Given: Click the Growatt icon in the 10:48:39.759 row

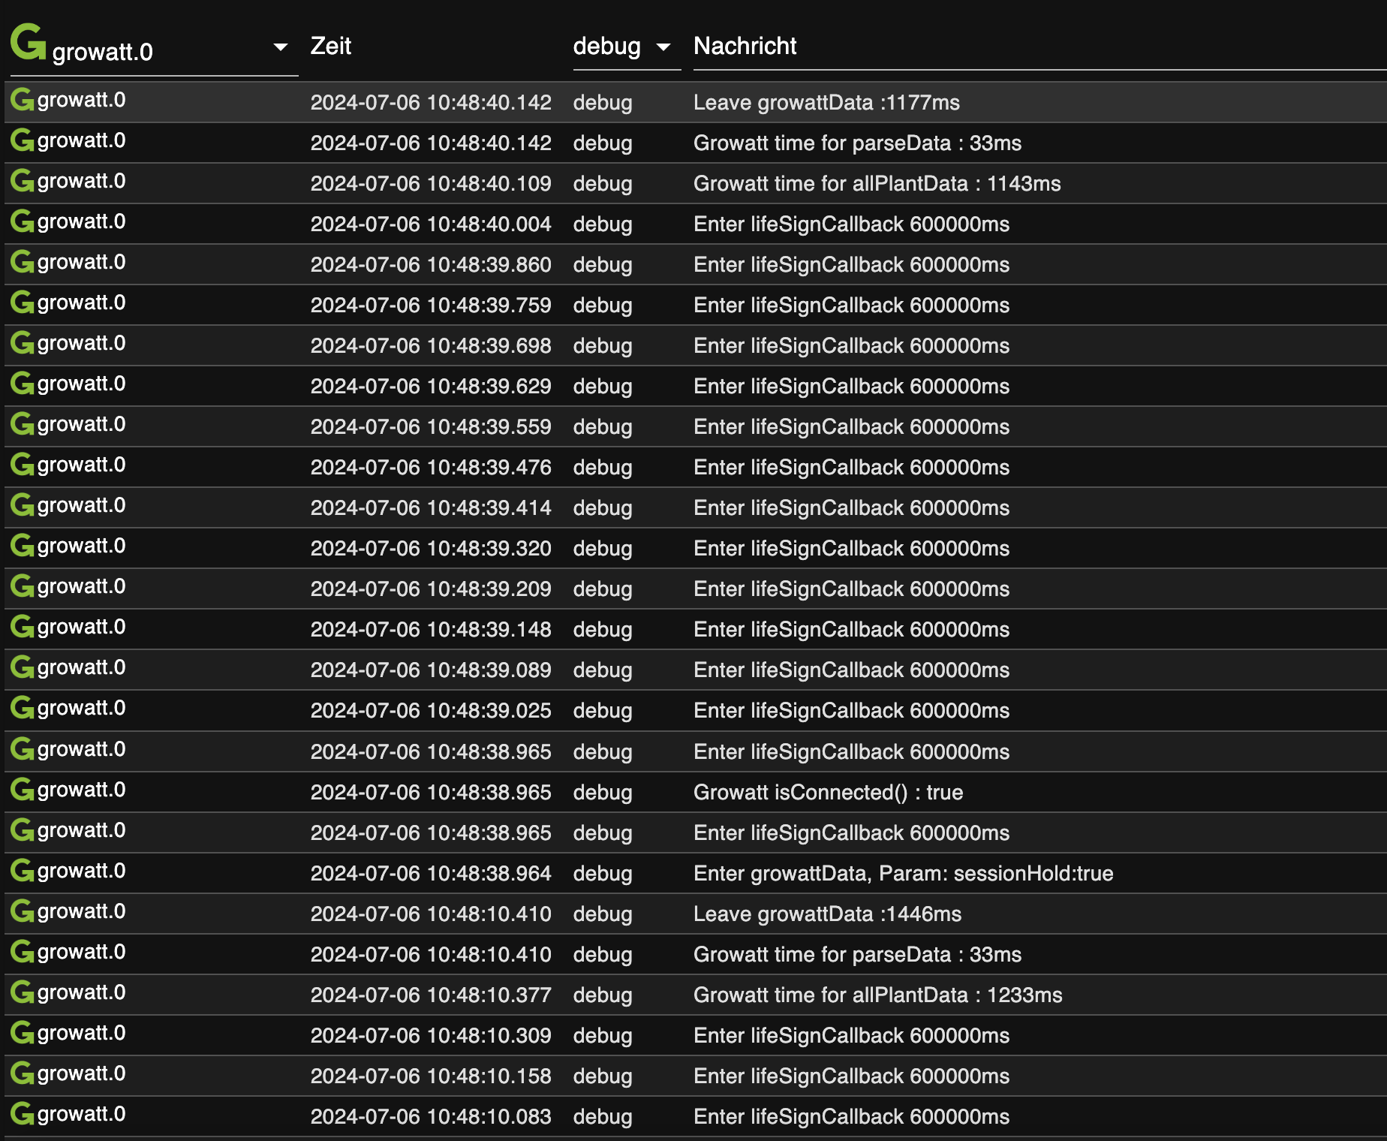Looking at the screenshot, I should (23, 303).
